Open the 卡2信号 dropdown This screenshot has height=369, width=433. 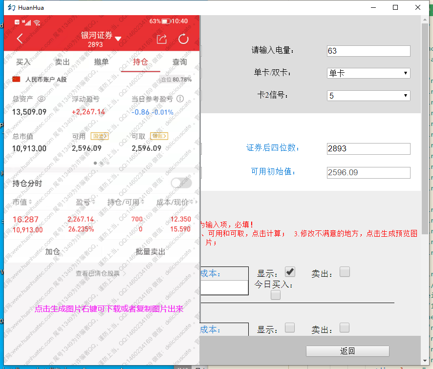[x=368, y=96]
